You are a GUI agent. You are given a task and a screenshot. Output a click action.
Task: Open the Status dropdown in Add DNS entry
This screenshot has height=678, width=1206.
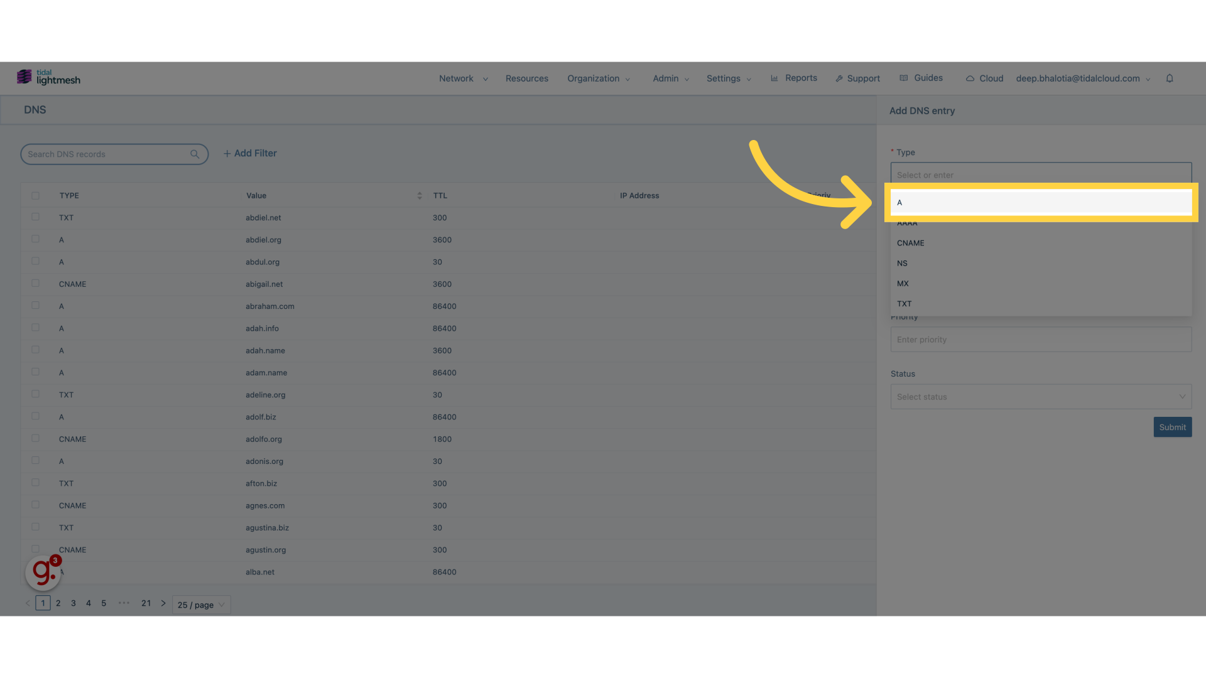(x=1040, y=397)
